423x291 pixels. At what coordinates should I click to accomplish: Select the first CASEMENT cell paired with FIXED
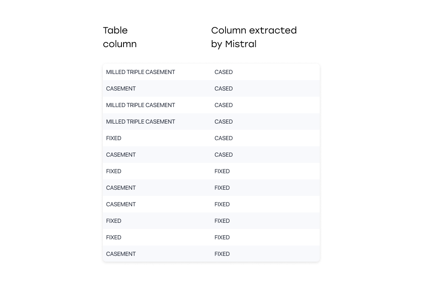click(121, 188)
